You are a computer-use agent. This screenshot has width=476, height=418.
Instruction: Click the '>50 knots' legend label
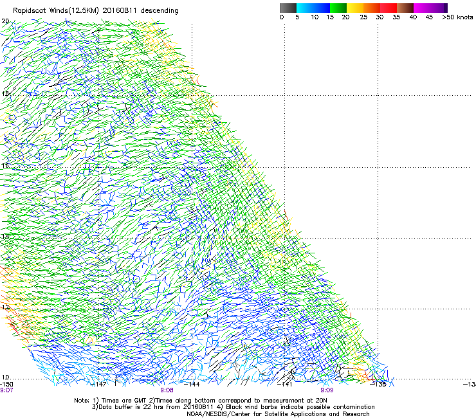[x=457, y=17]
